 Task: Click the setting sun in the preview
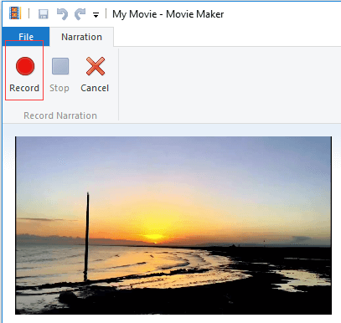click(153, 238)
